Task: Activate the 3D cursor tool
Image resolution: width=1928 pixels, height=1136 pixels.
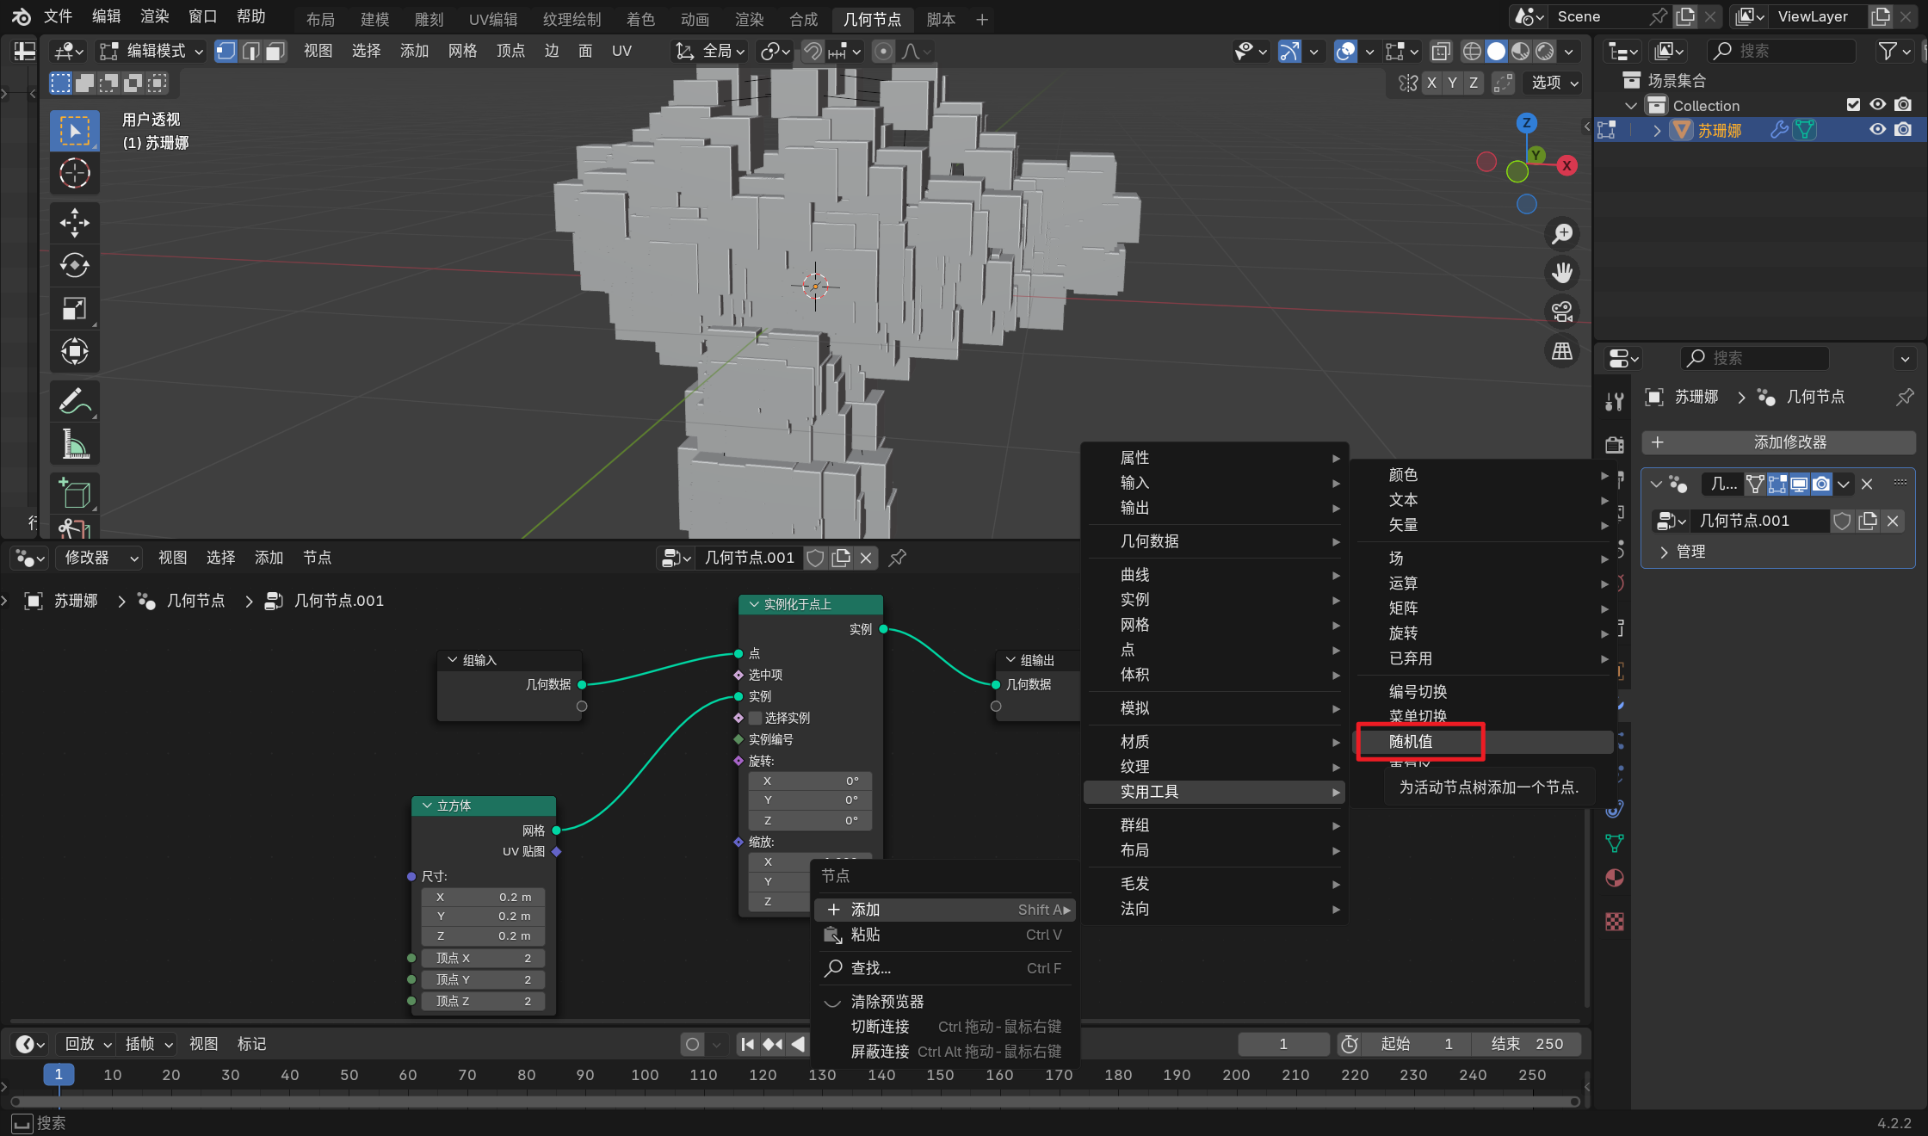Action: point(74,174)
